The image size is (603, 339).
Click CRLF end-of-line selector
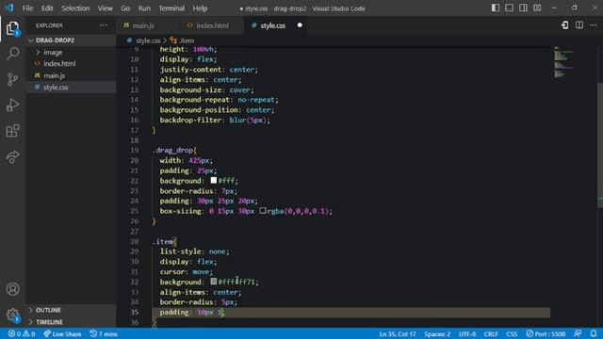[x=491, y=333]
